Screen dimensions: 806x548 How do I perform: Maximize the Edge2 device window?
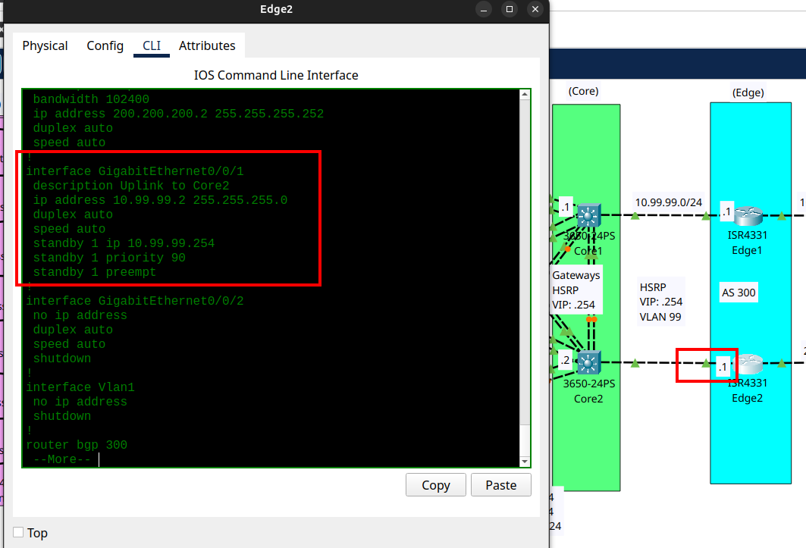[x=510, y=9]
